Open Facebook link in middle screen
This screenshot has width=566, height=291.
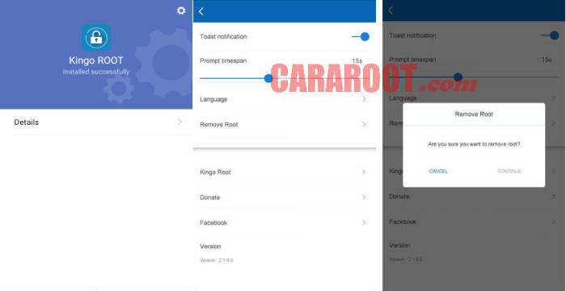pyautogui.click(x=285, y=222)
